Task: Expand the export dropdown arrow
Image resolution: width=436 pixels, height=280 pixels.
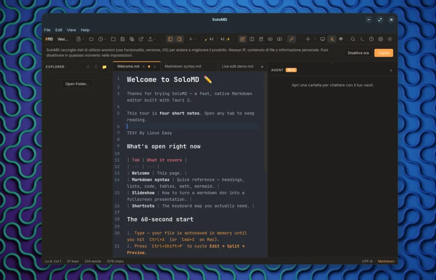Action: 155,39
